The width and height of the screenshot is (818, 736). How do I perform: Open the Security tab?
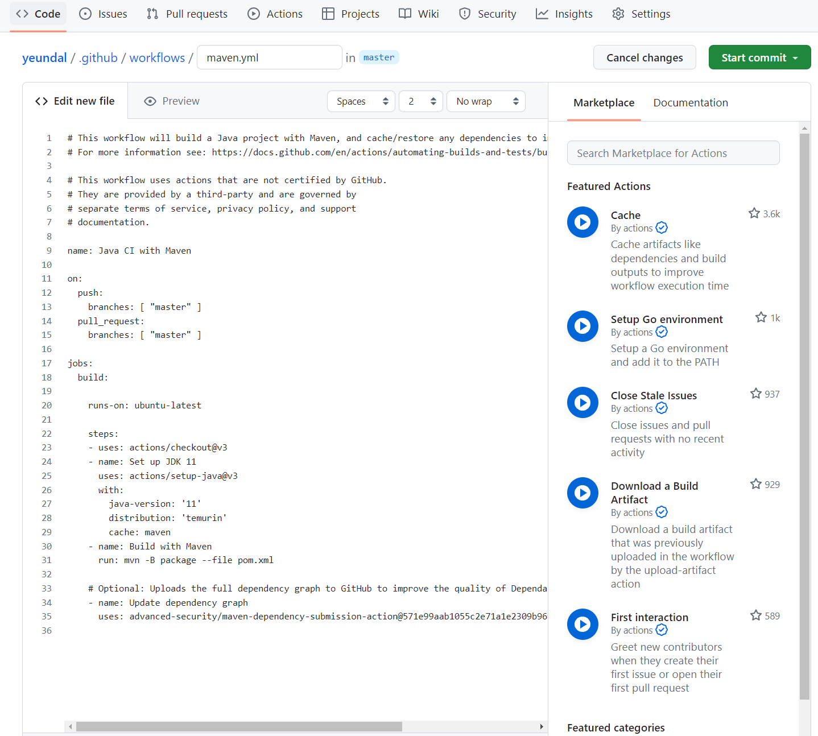tap(488, 14)
